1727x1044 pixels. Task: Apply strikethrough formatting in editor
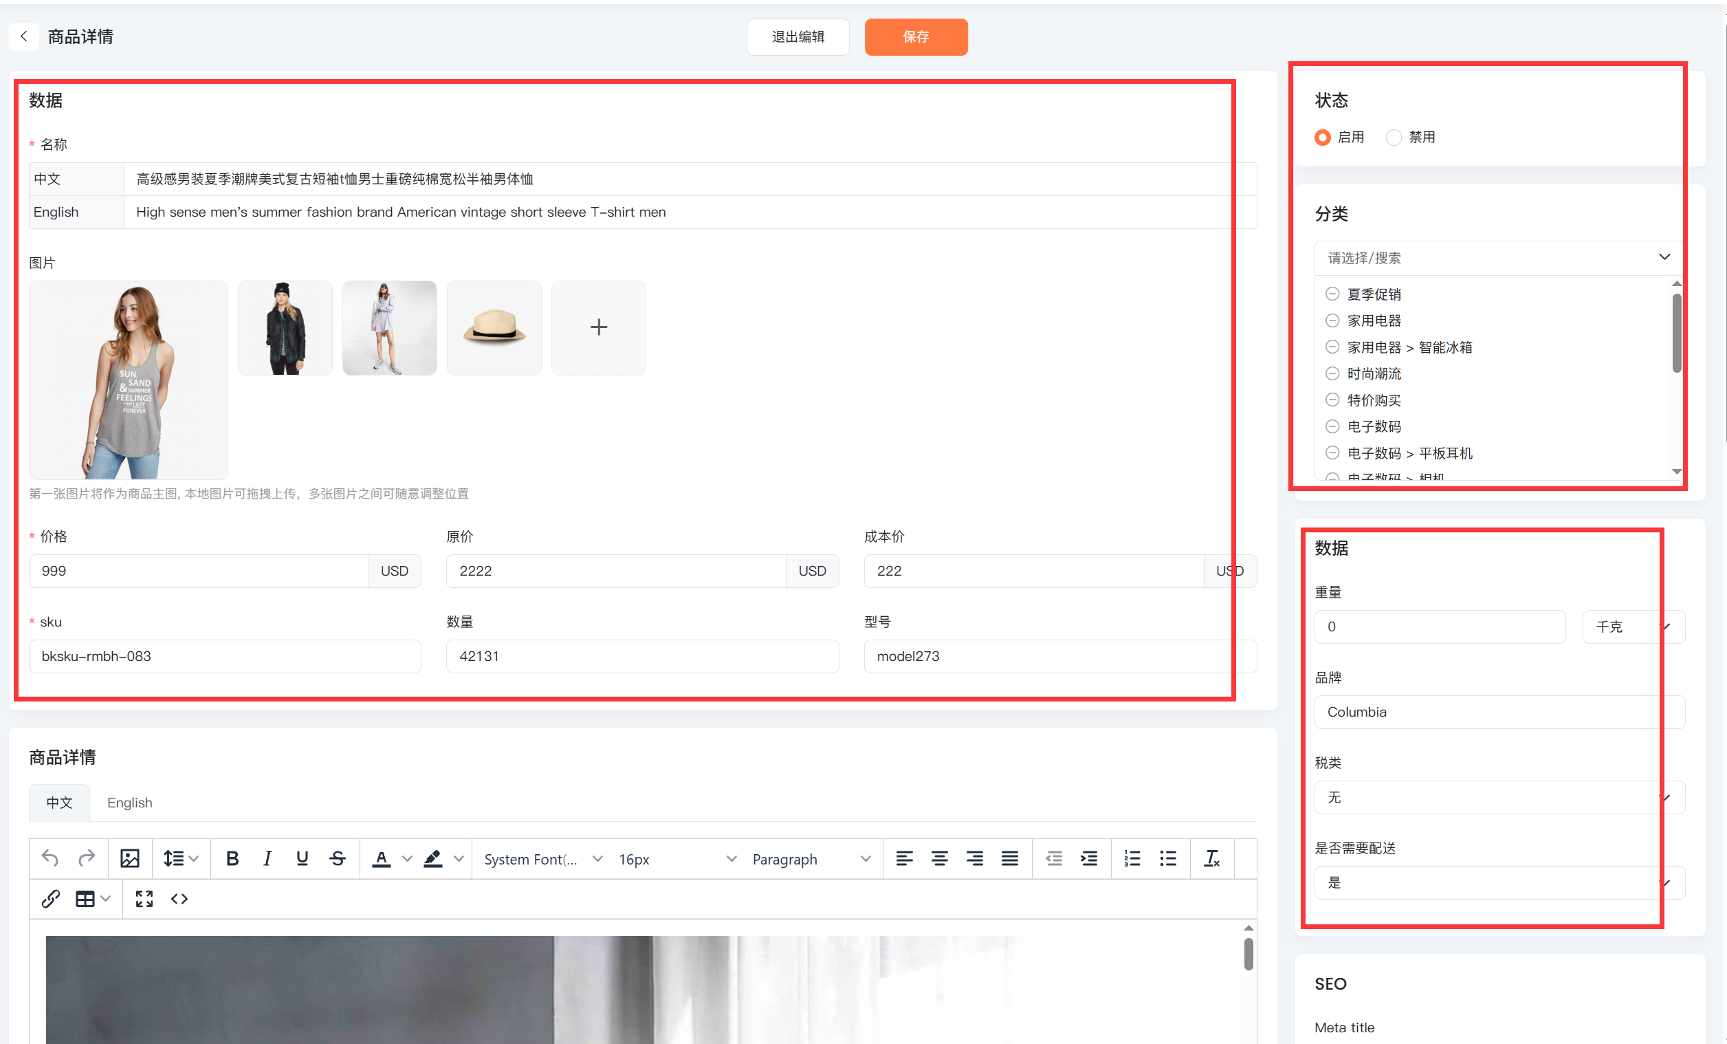point(337,858)
